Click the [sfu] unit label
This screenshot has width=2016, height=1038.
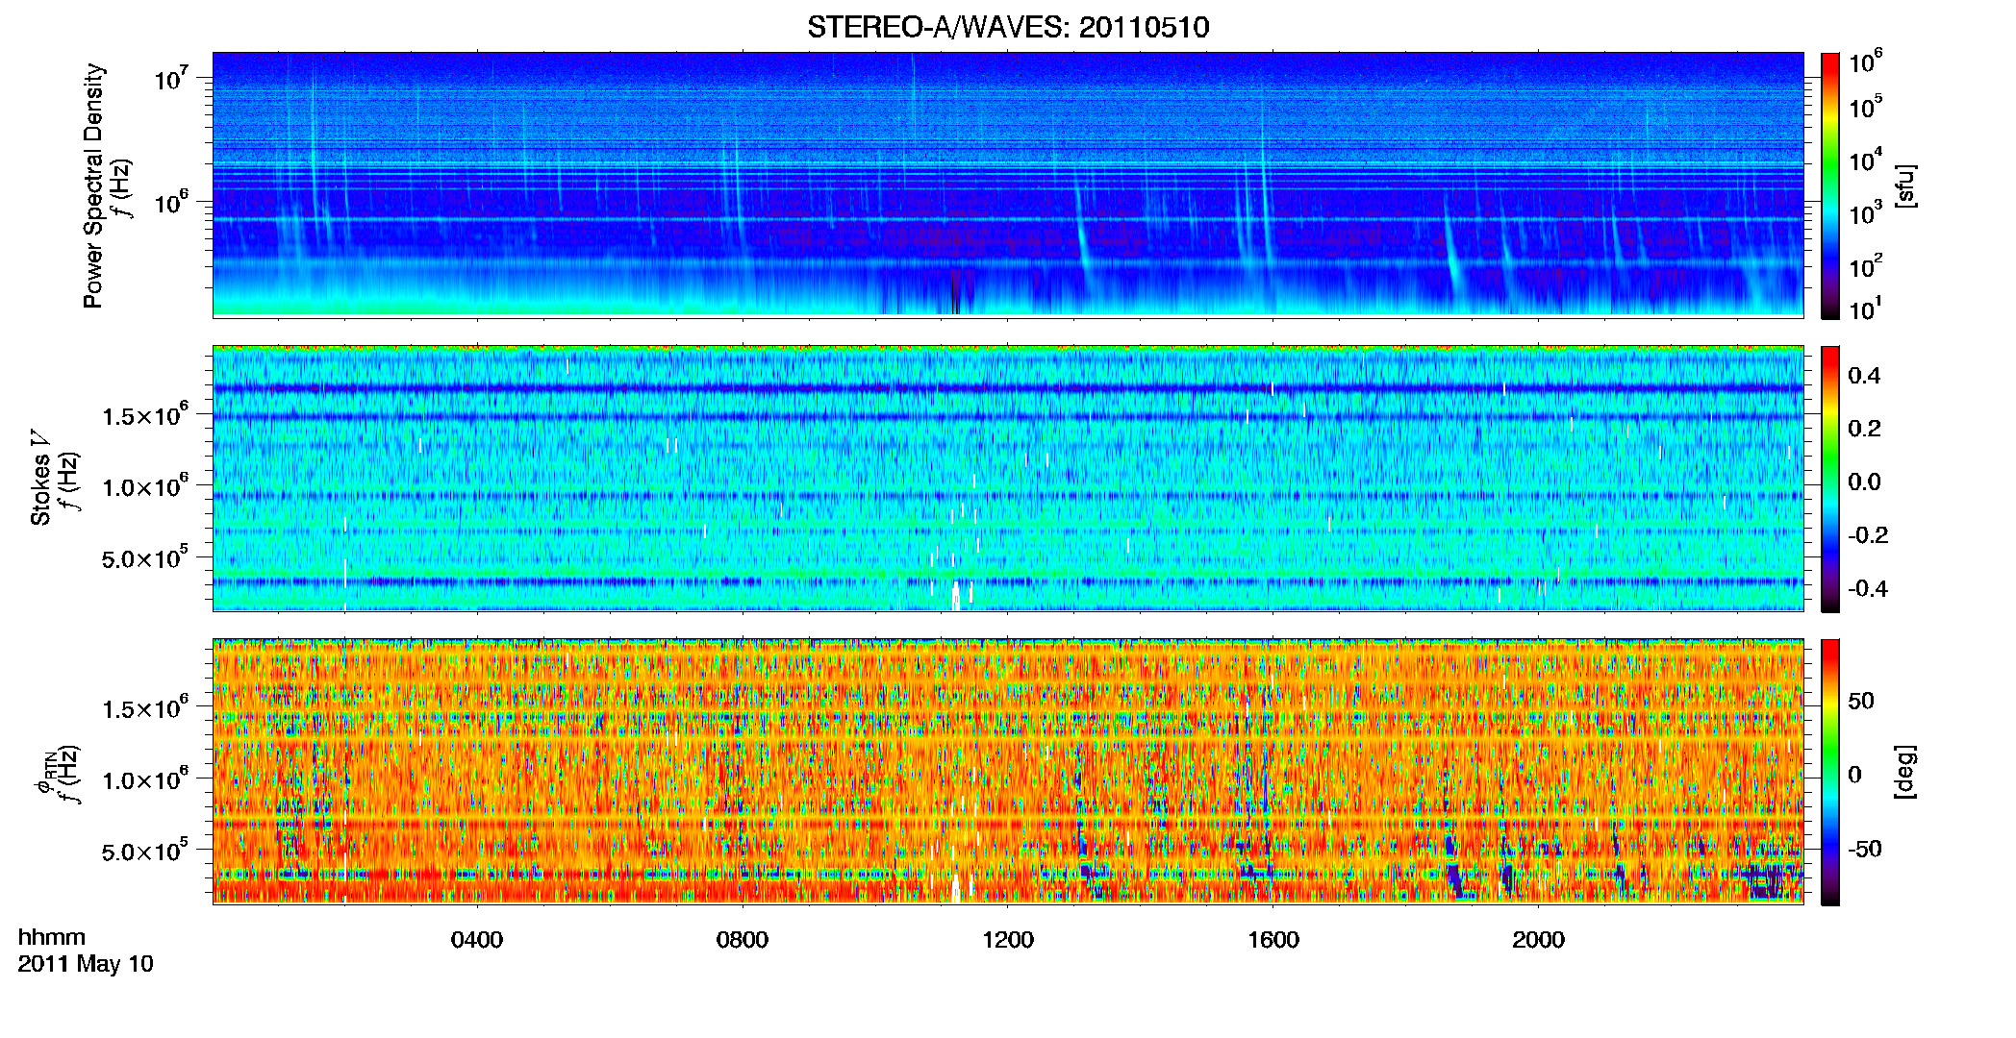click(x=1905, y=185)
